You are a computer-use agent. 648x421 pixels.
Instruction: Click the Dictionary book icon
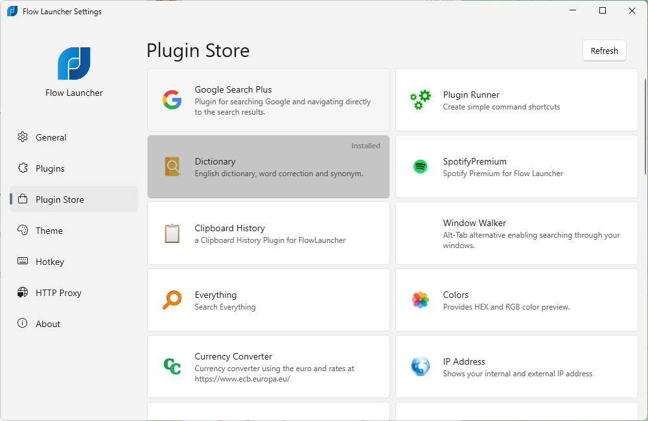click(x=172, y=166)
